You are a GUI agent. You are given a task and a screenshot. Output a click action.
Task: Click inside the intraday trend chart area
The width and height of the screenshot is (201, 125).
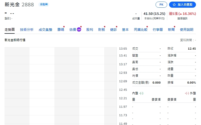point(61,86)
